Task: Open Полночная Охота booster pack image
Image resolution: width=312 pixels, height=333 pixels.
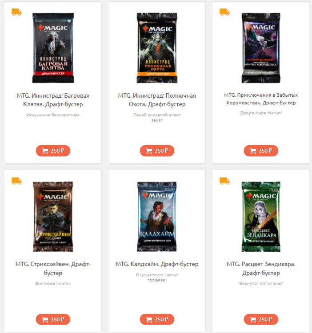Action: tap(157, 48)
